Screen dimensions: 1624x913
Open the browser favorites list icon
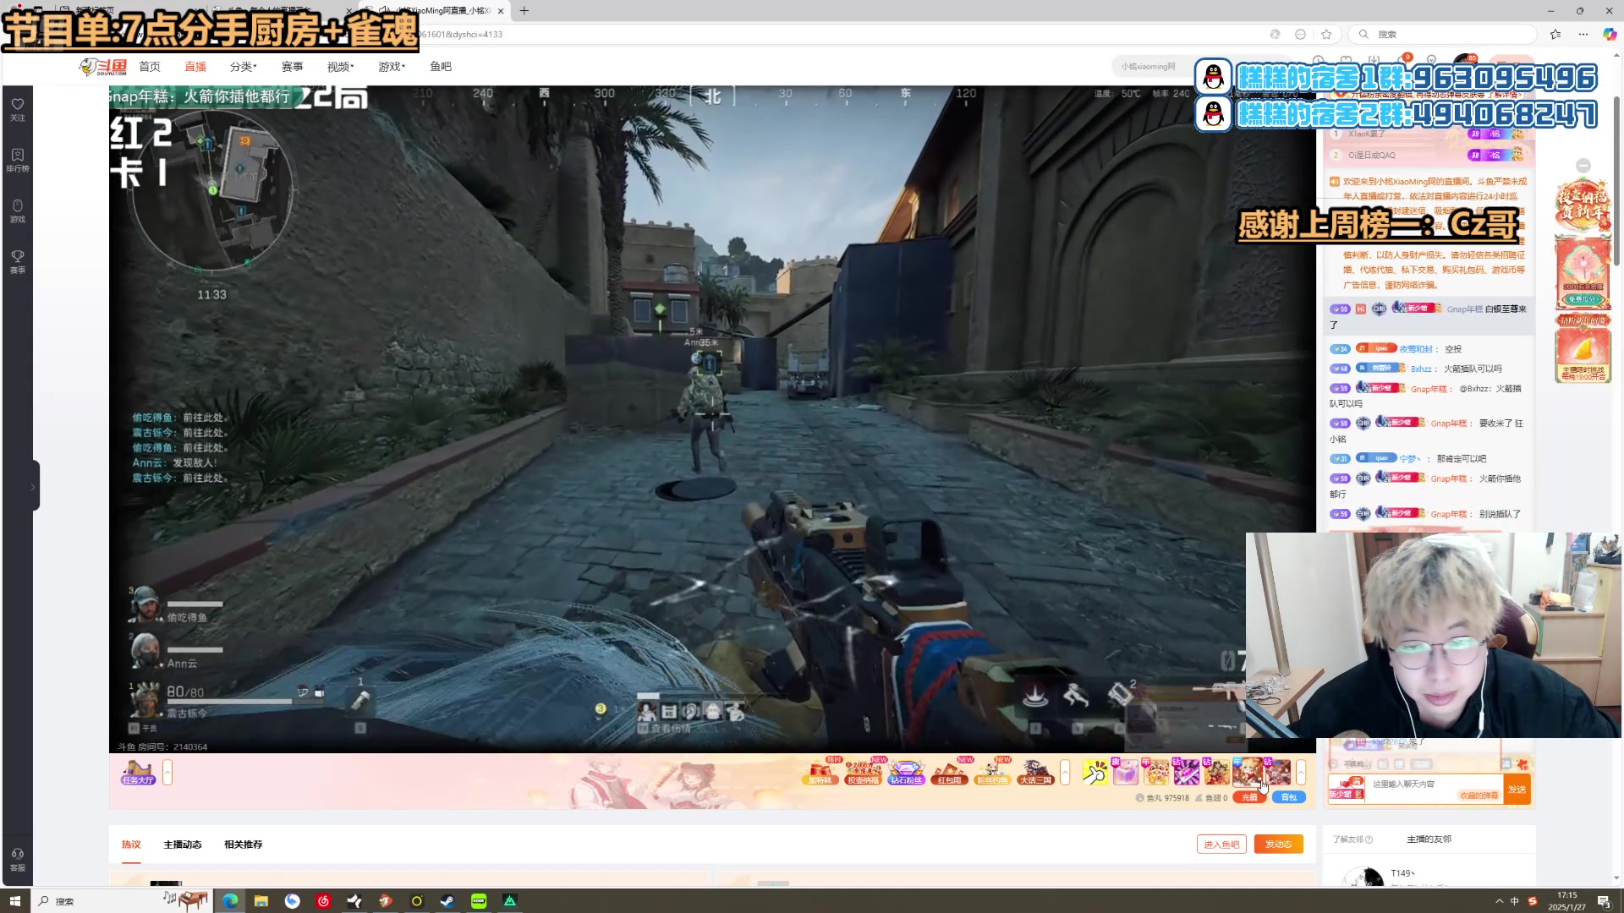click(x=1555, y=35)
